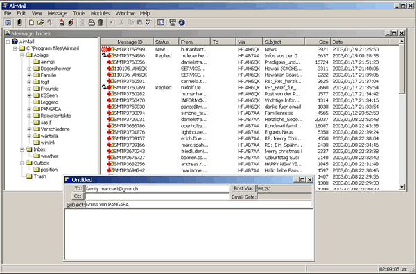Click the To: button in Untitled window

point(78,188)
